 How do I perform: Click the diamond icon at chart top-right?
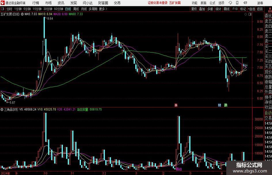(246, 14)
